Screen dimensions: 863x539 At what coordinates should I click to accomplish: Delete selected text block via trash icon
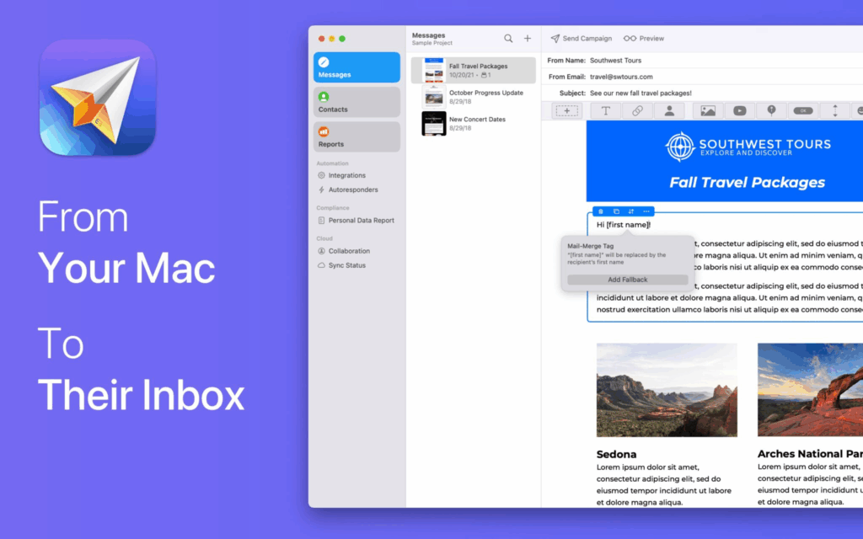(x=601, y=211)
